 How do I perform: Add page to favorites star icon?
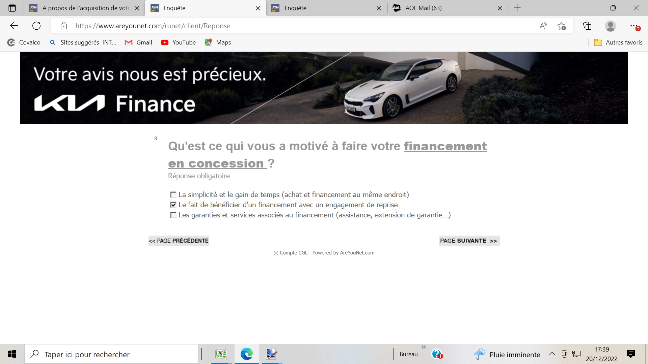(x=561, y=26)
